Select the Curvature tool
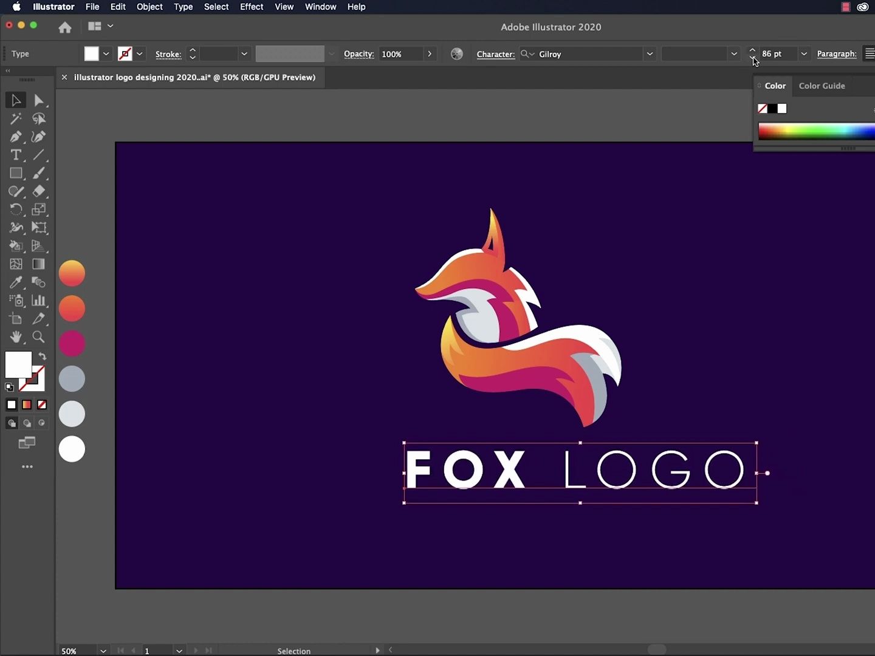 point(39,137)
